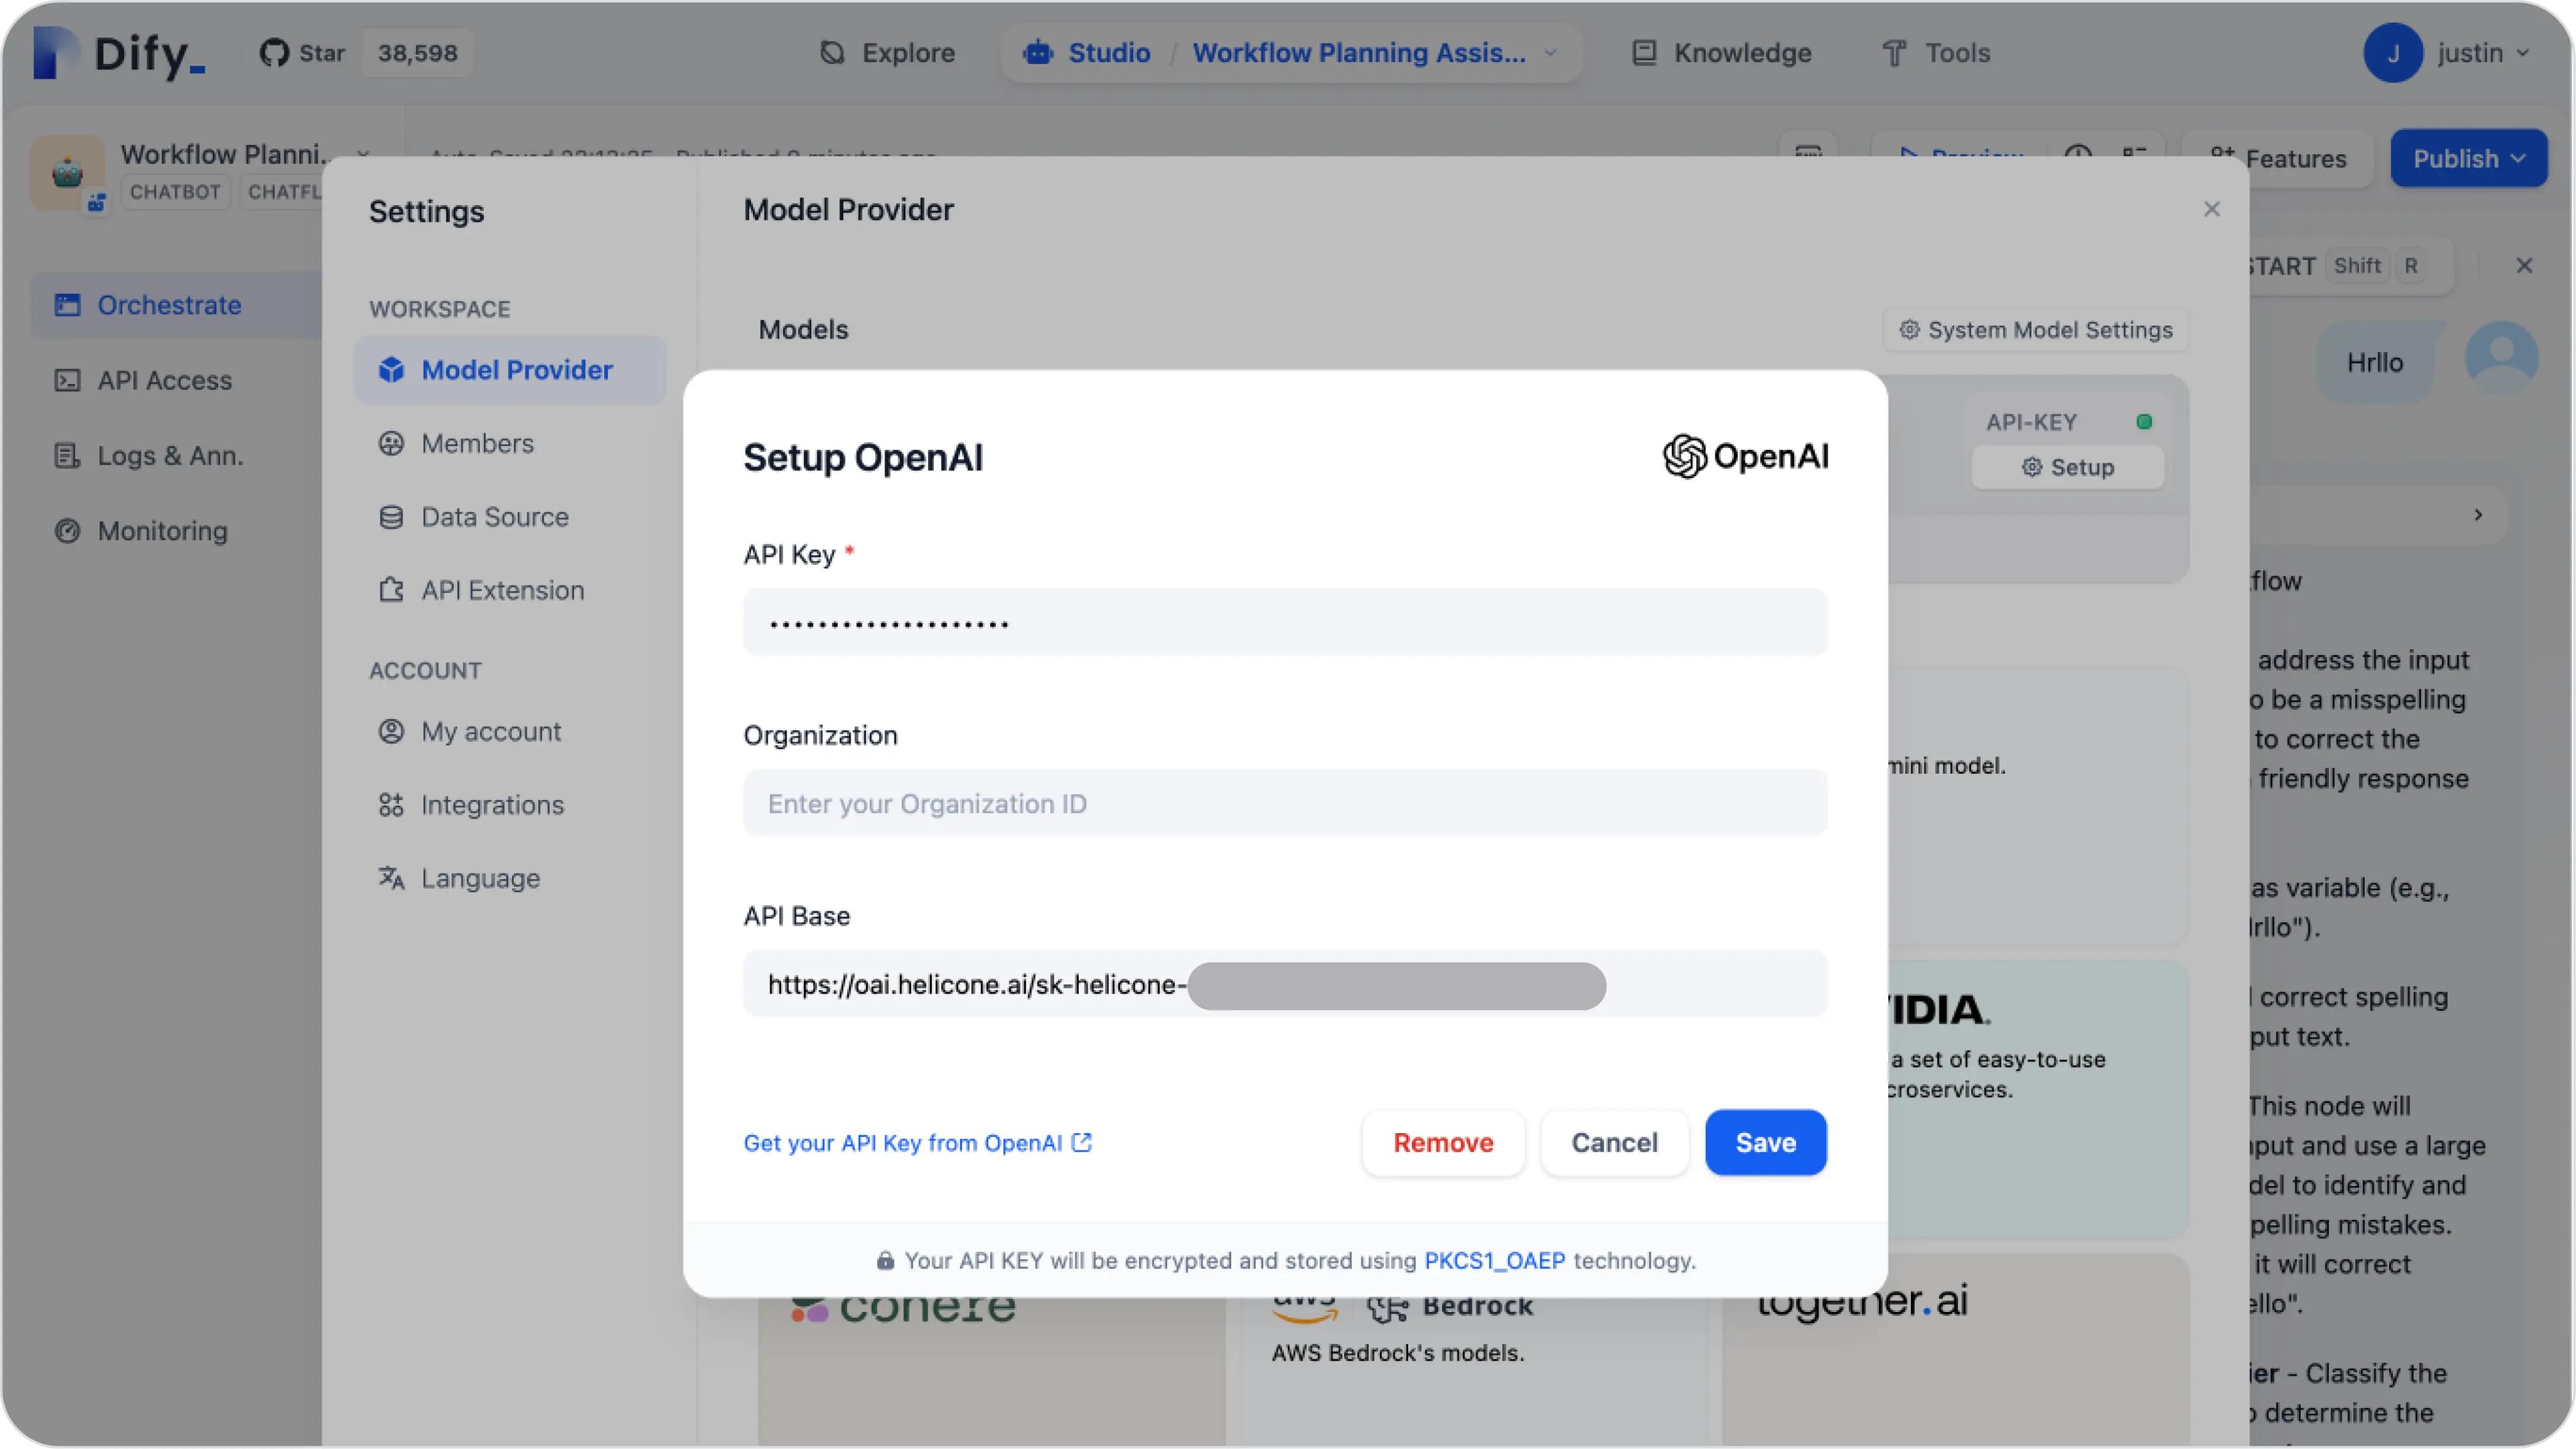The height and width of the screenshot is (1449, 2576).
Task: Cancel the OpenAI setup dialog
Action: [x=1614, y=1142]
